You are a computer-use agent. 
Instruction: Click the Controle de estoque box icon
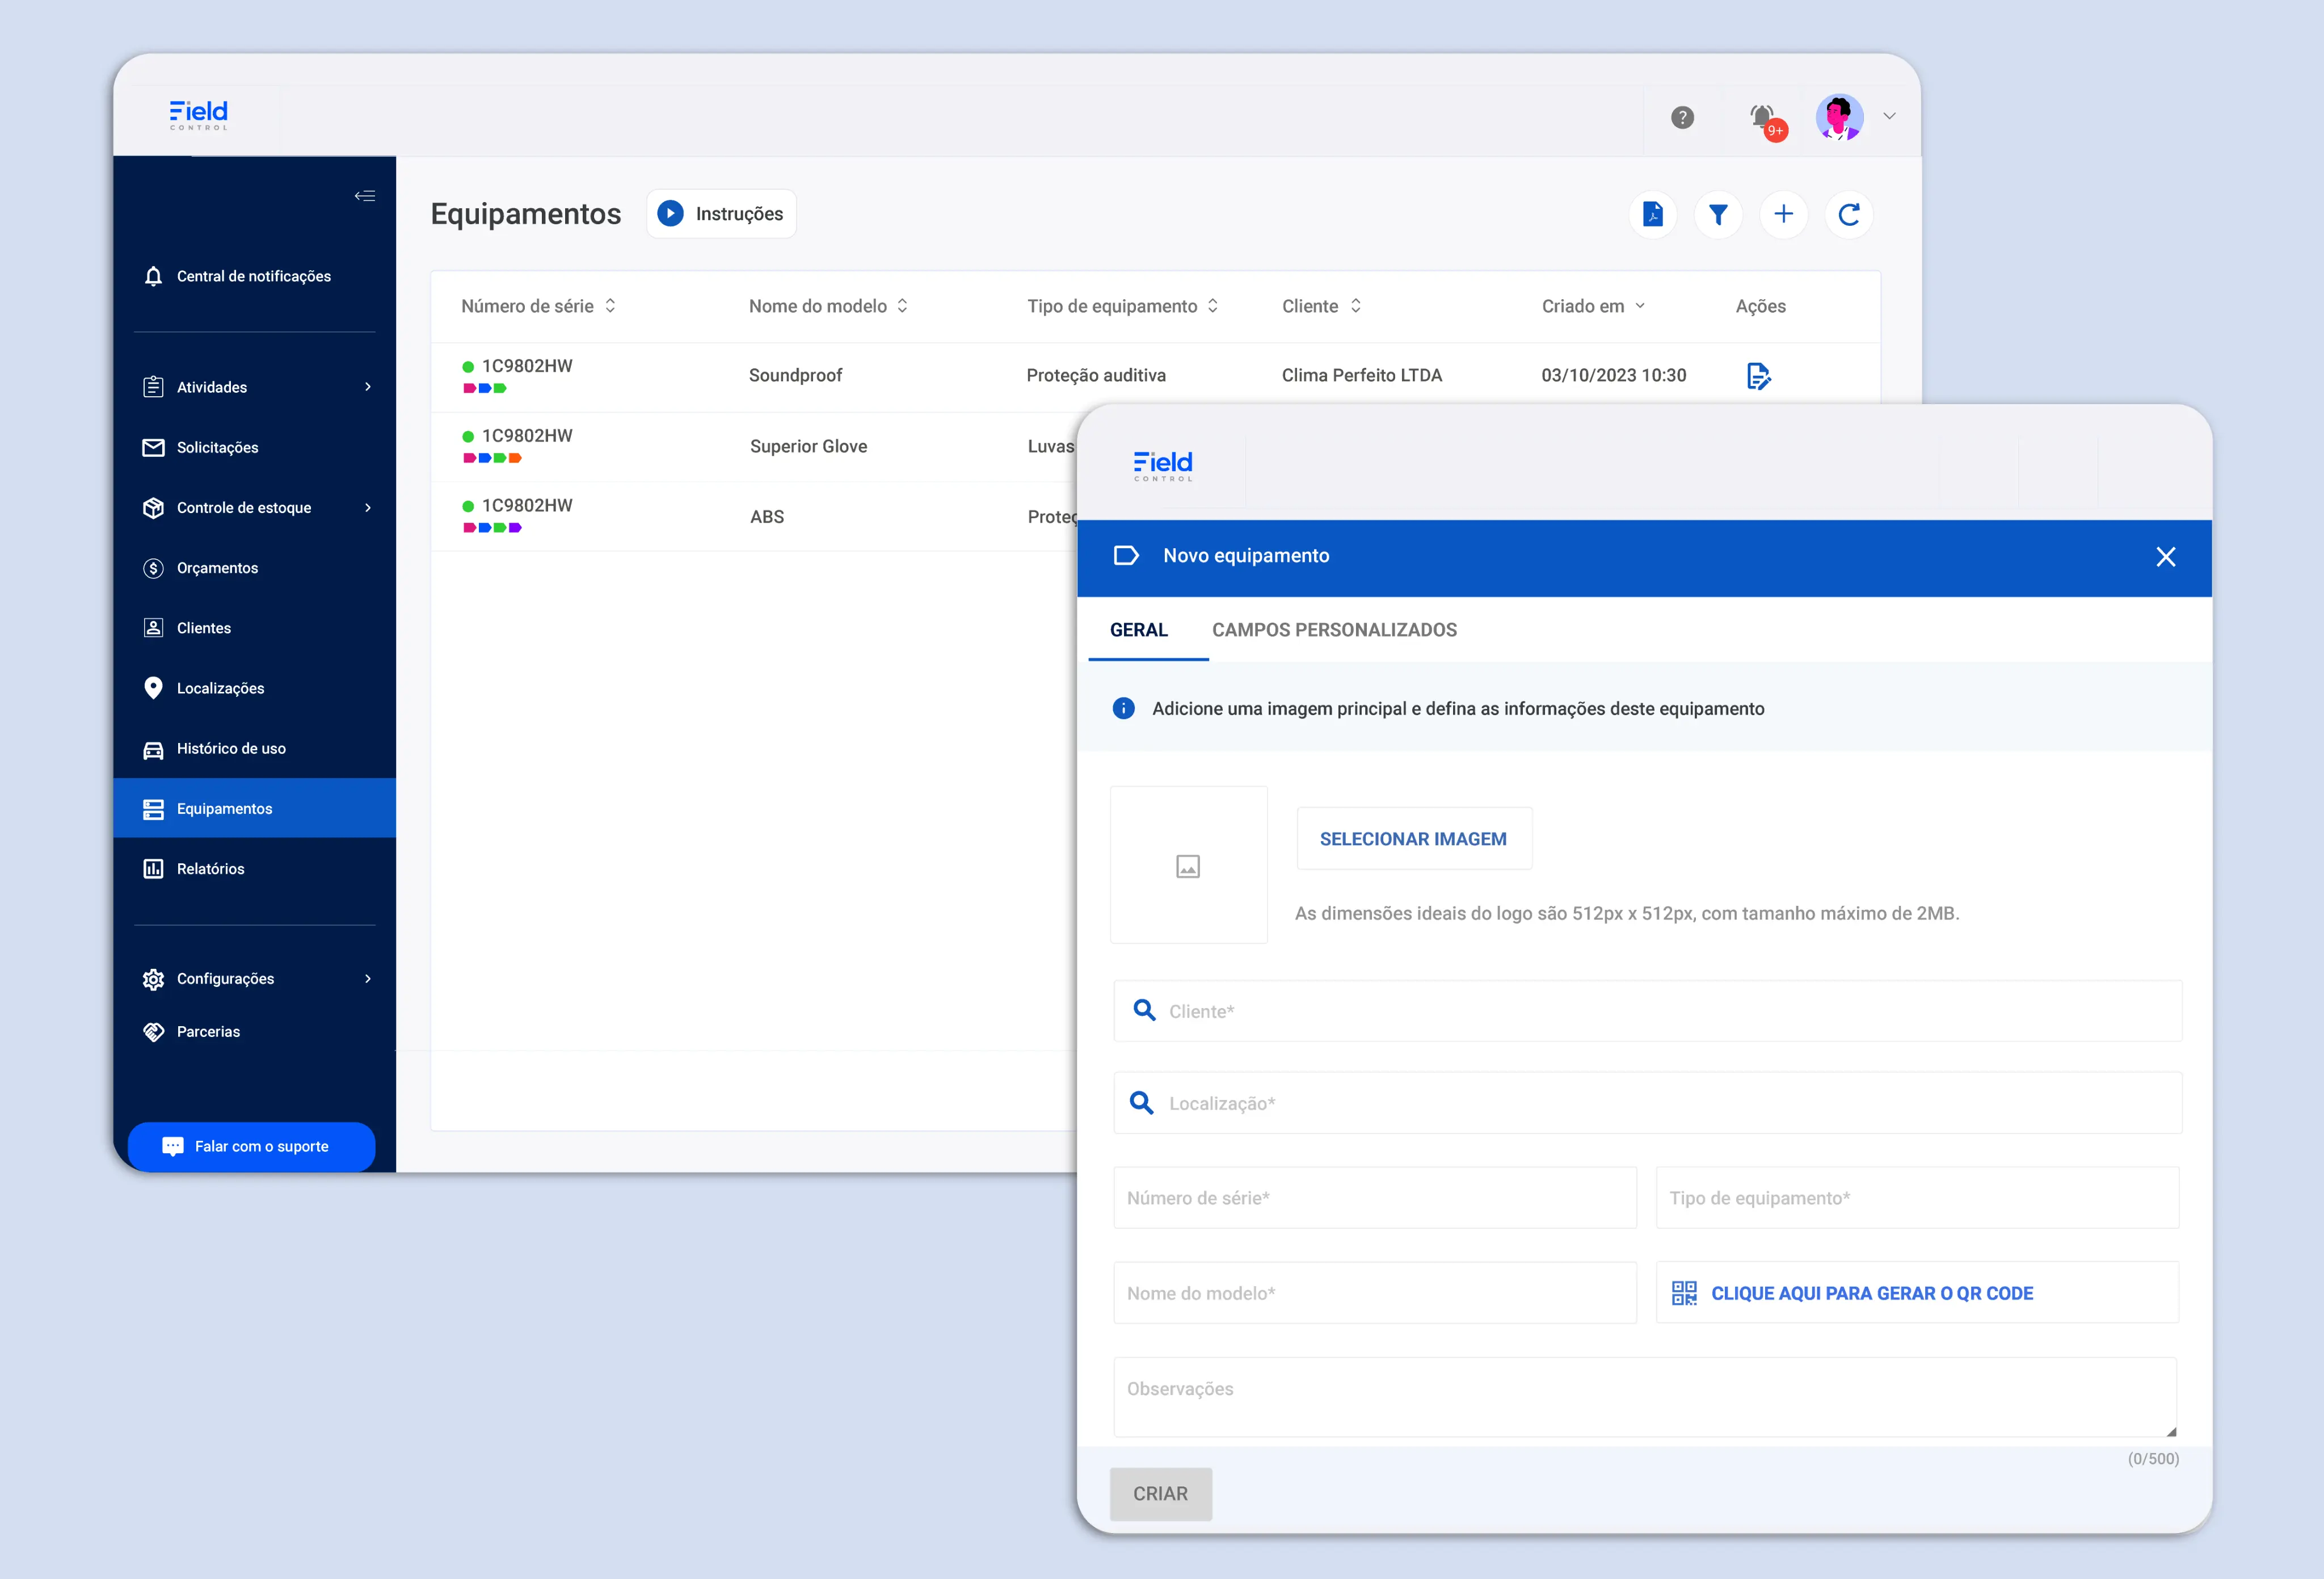(153, 509)
